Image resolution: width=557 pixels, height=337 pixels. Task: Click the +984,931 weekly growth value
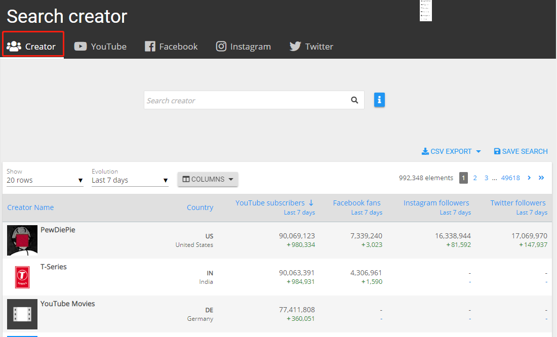point(301,282)
